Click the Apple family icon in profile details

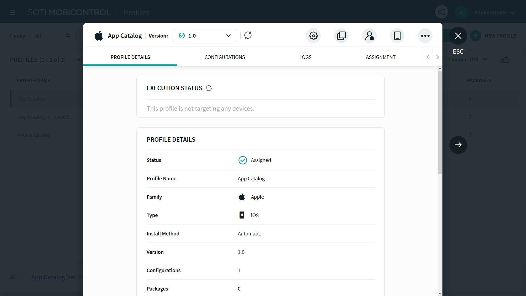[x=242, y=197]
